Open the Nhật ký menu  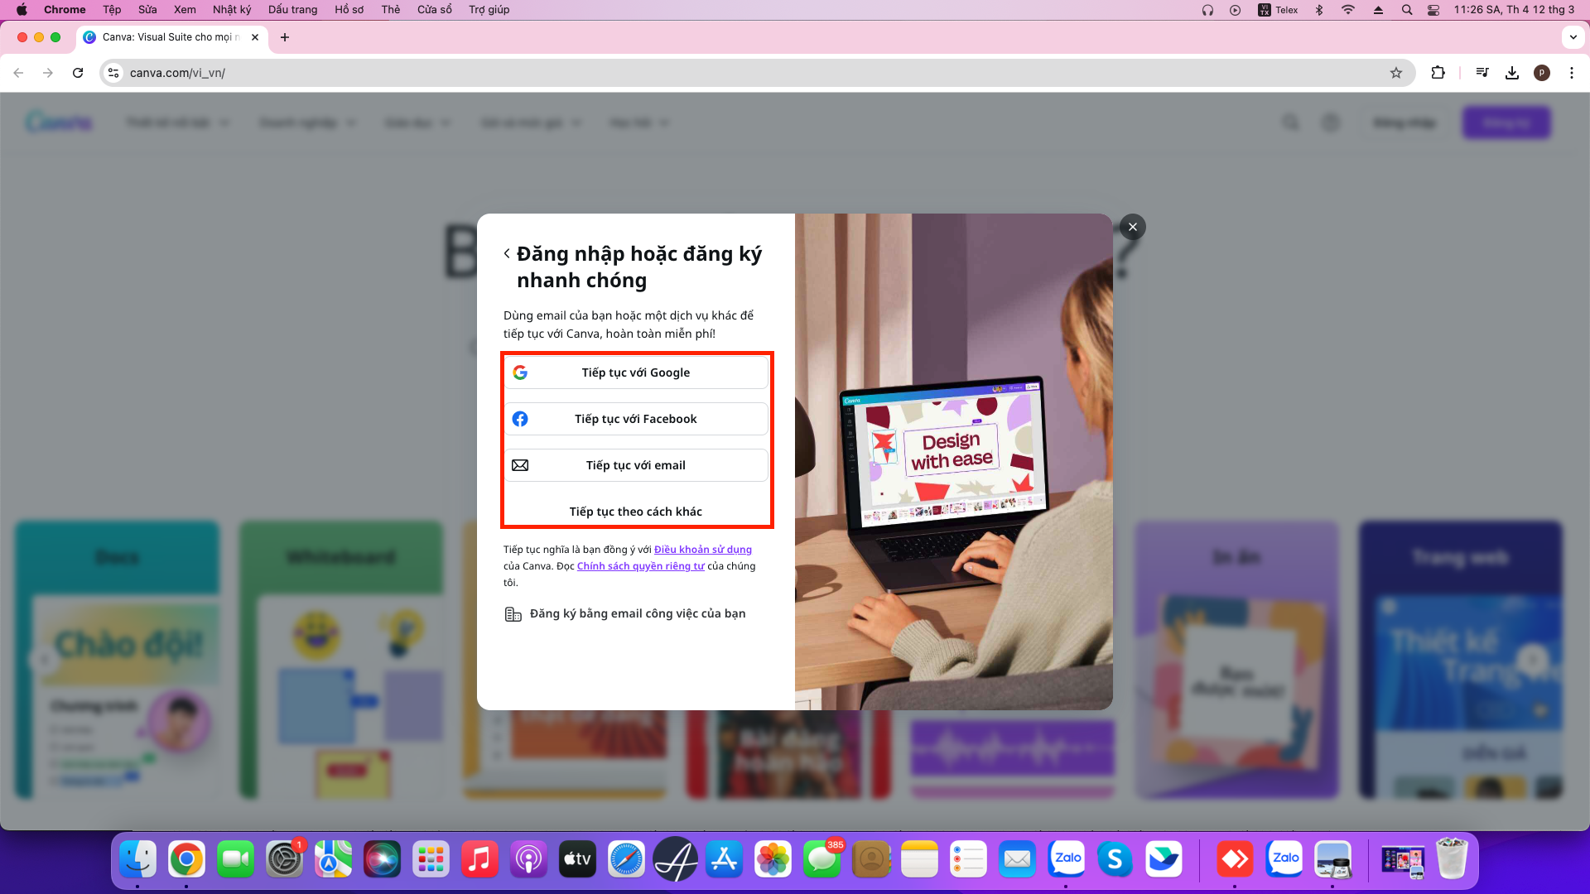click(x=232, y=10)
